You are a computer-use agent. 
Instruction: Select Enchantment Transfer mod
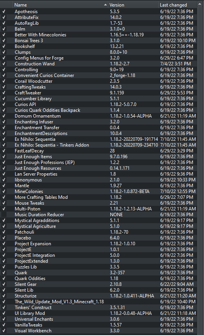(98, 128)
